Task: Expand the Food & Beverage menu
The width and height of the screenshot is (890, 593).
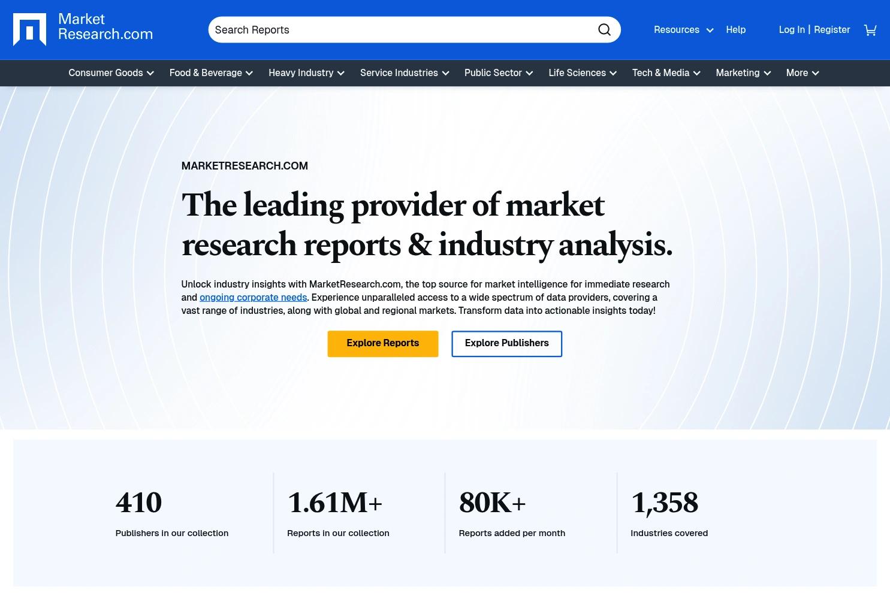Action: click(x=211, y=73)
